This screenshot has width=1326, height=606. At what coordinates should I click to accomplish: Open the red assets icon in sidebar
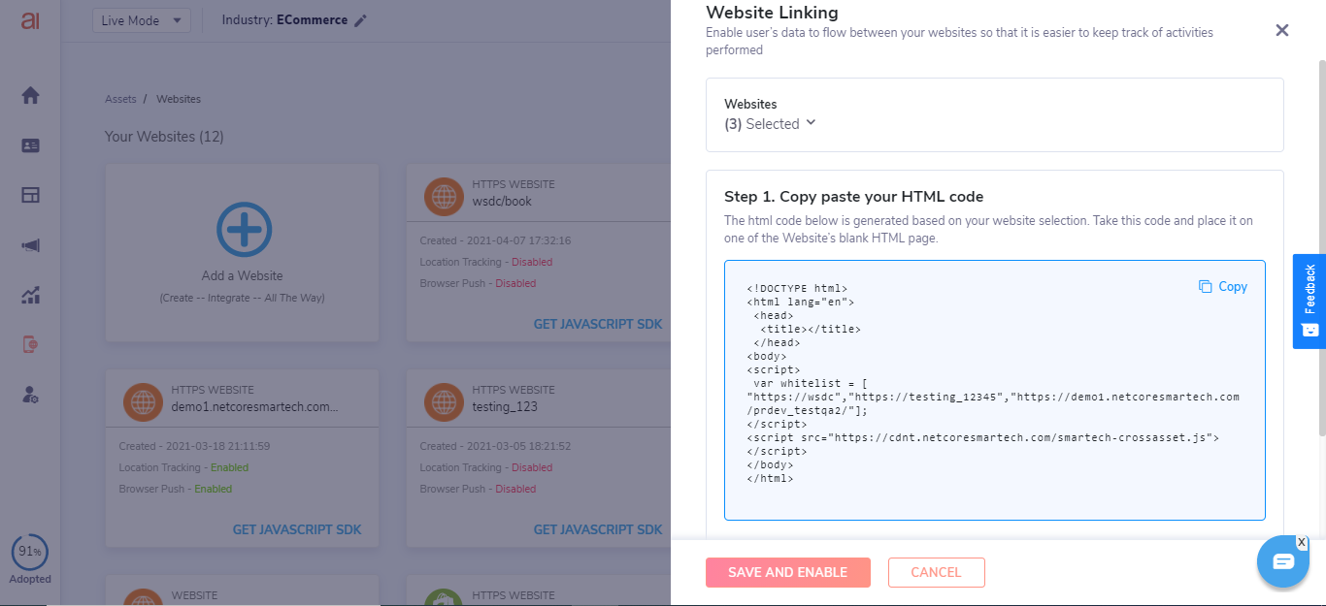point(30,344)
